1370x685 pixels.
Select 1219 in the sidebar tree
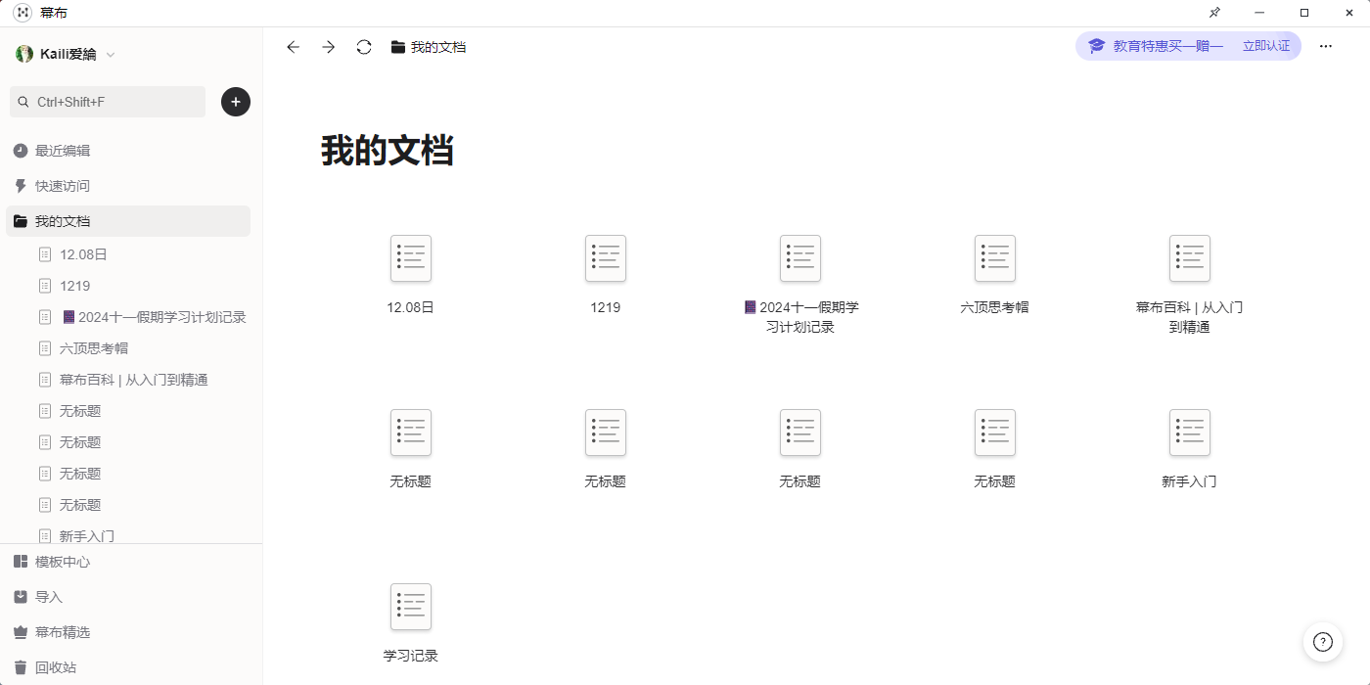point(74,286)
